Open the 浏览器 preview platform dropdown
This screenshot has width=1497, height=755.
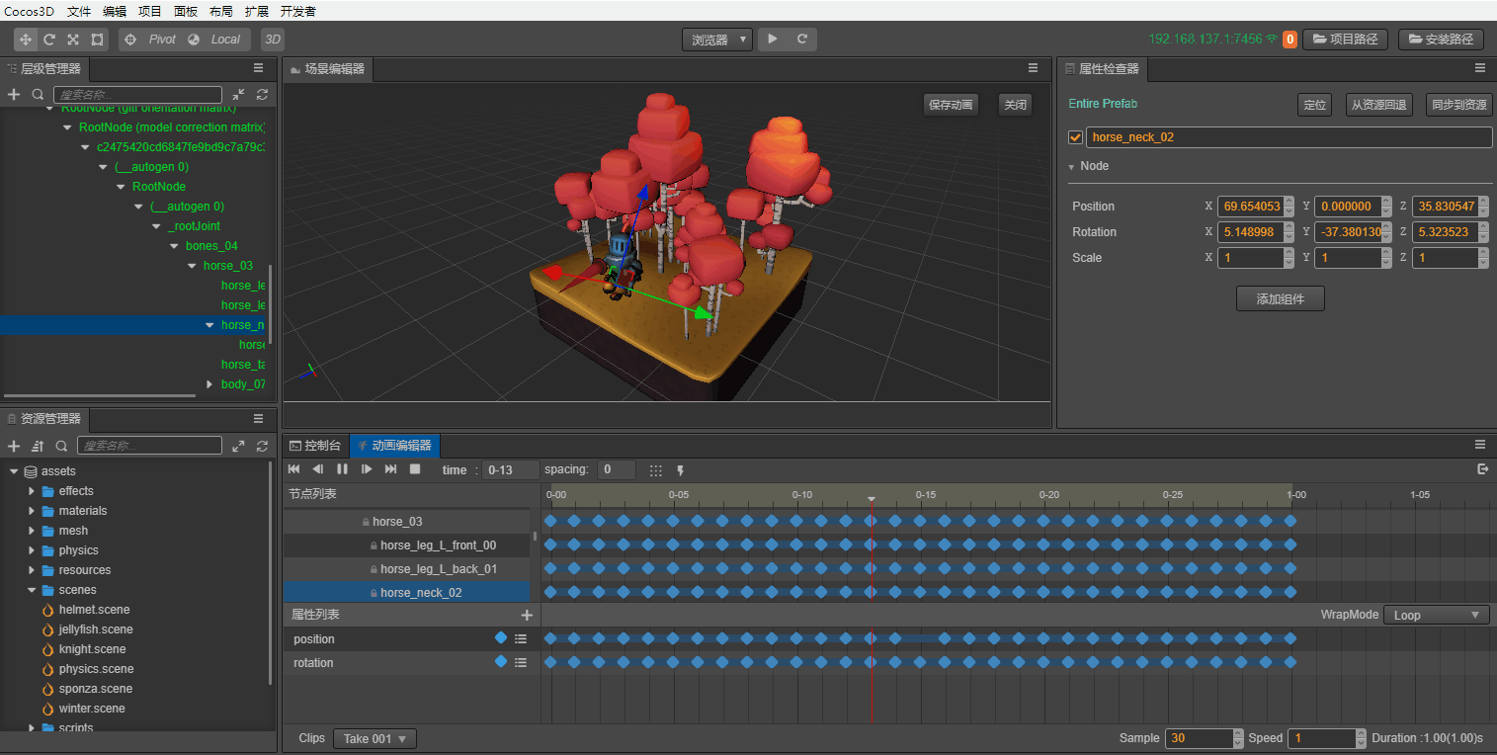[717, 40]
